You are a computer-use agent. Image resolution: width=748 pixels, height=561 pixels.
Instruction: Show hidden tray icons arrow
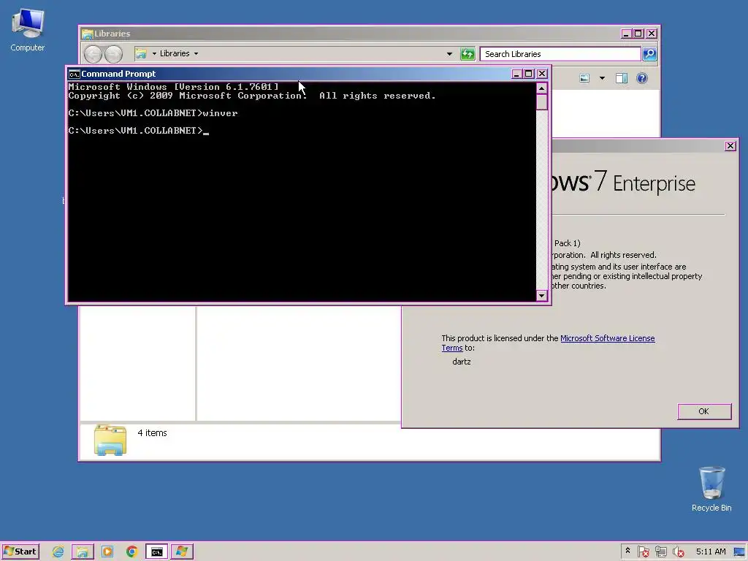pos(627,552)
